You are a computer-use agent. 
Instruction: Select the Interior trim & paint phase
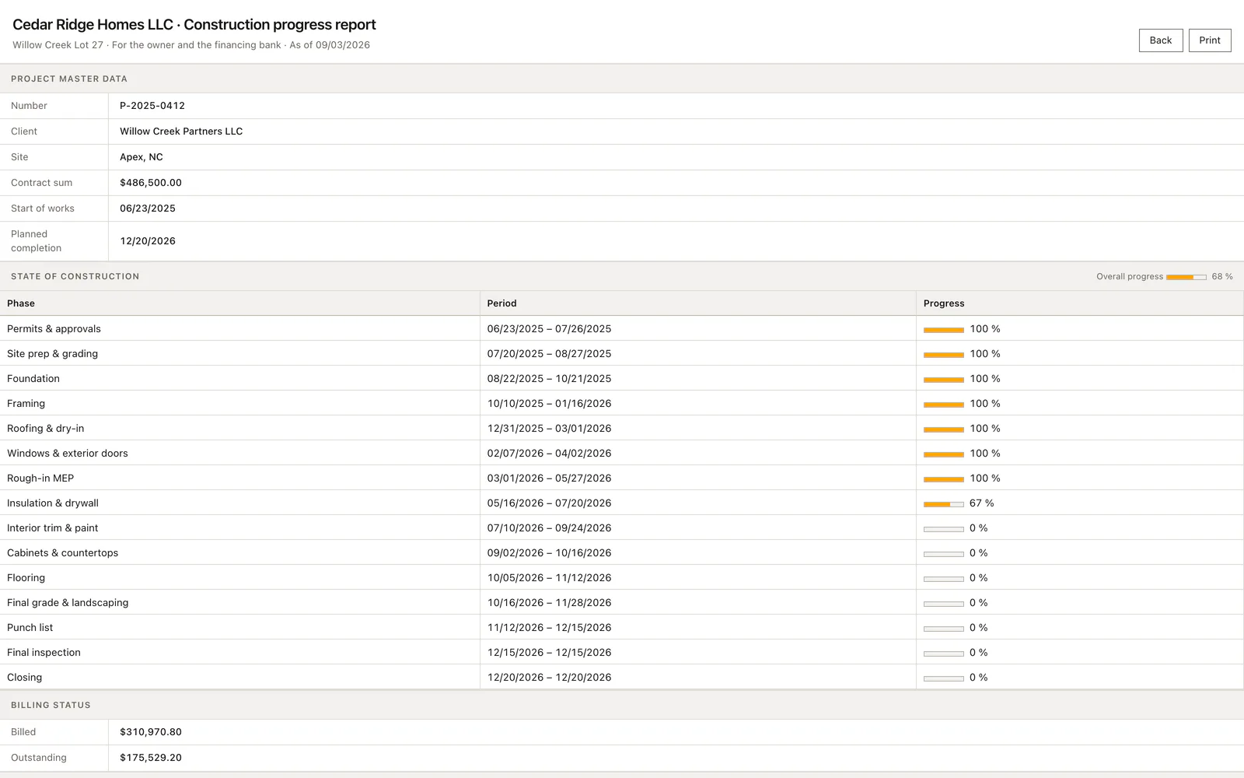tap(53, 528)
